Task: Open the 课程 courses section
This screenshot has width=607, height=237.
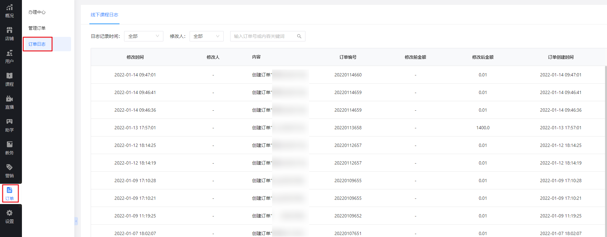Action: (9, 80)
